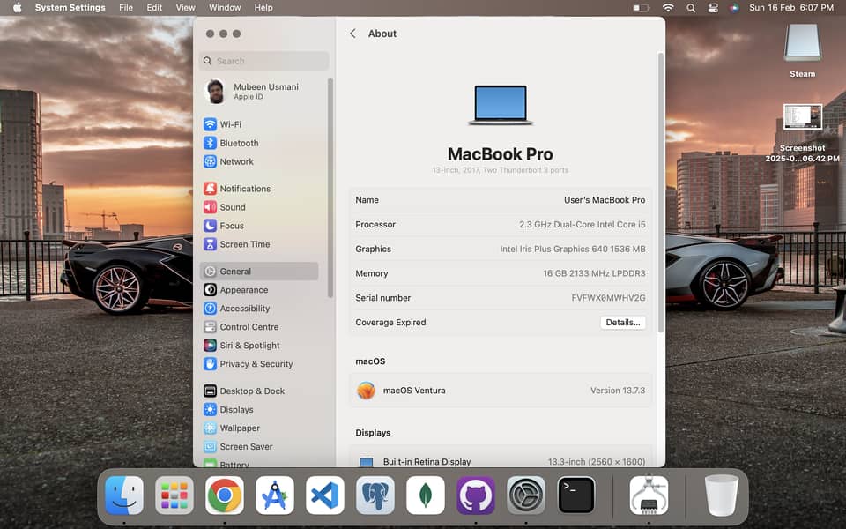Screen dimensions: 846x529
Task: Click the sidebar vertical scrollbar
Action: pos(330,187)
